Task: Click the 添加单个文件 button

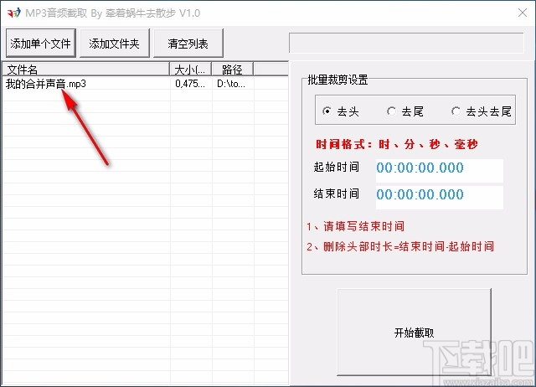Action: [41, 43]
